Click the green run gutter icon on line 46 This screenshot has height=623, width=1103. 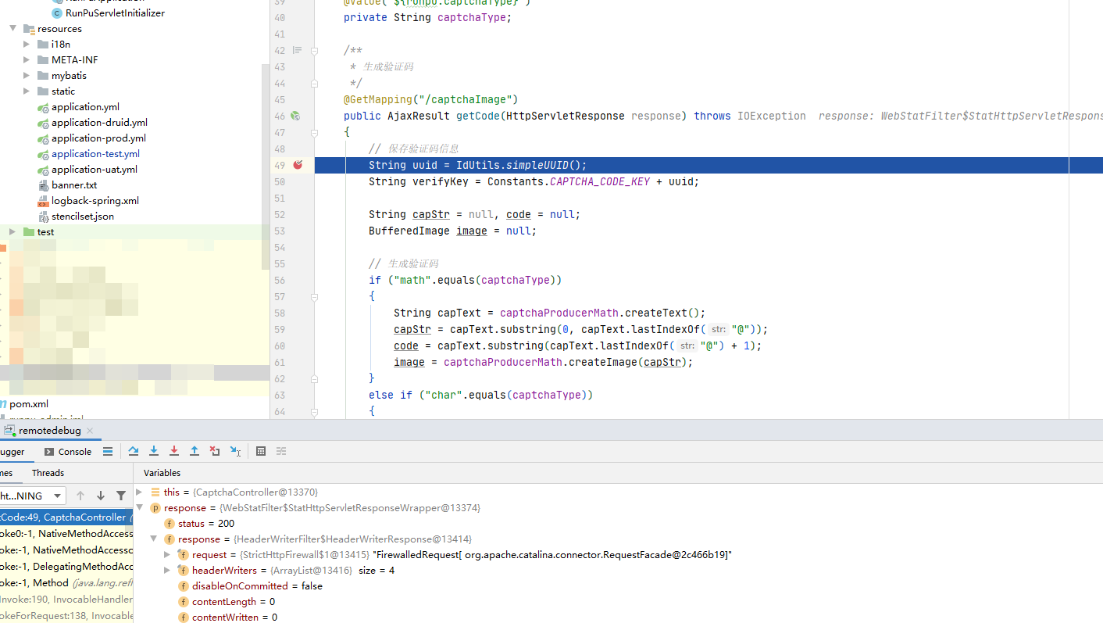click(297, 115)
